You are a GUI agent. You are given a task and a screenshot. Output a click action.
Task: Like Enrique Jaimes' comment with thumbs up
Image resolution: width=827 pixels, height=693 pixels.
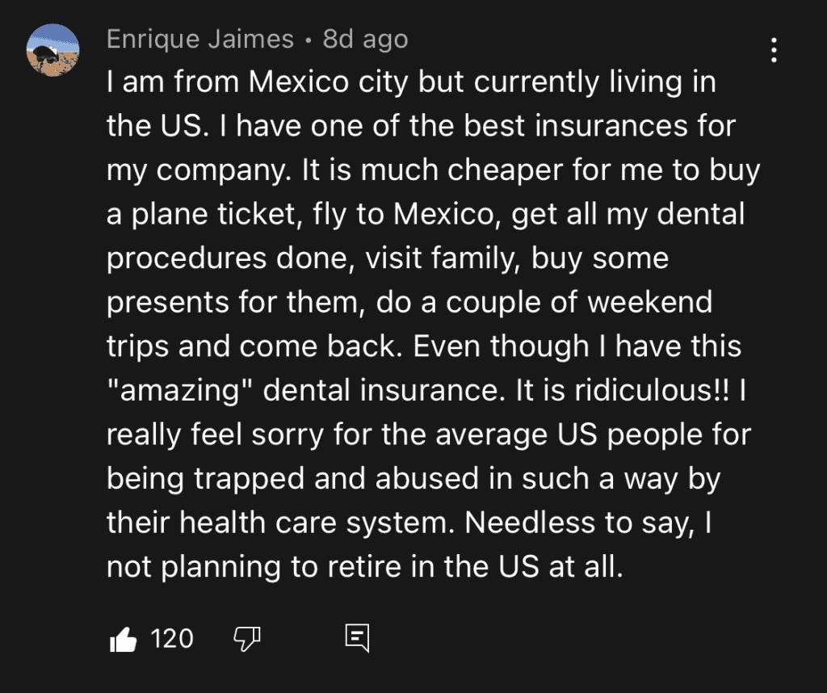pyautogui.click(x=123, y=639)
